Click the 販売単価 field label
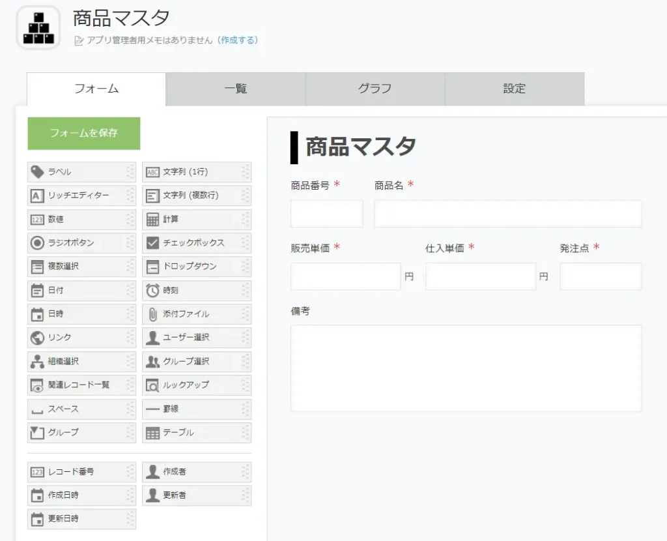Viewport: 667px width, 541px height. coord(310,248)
